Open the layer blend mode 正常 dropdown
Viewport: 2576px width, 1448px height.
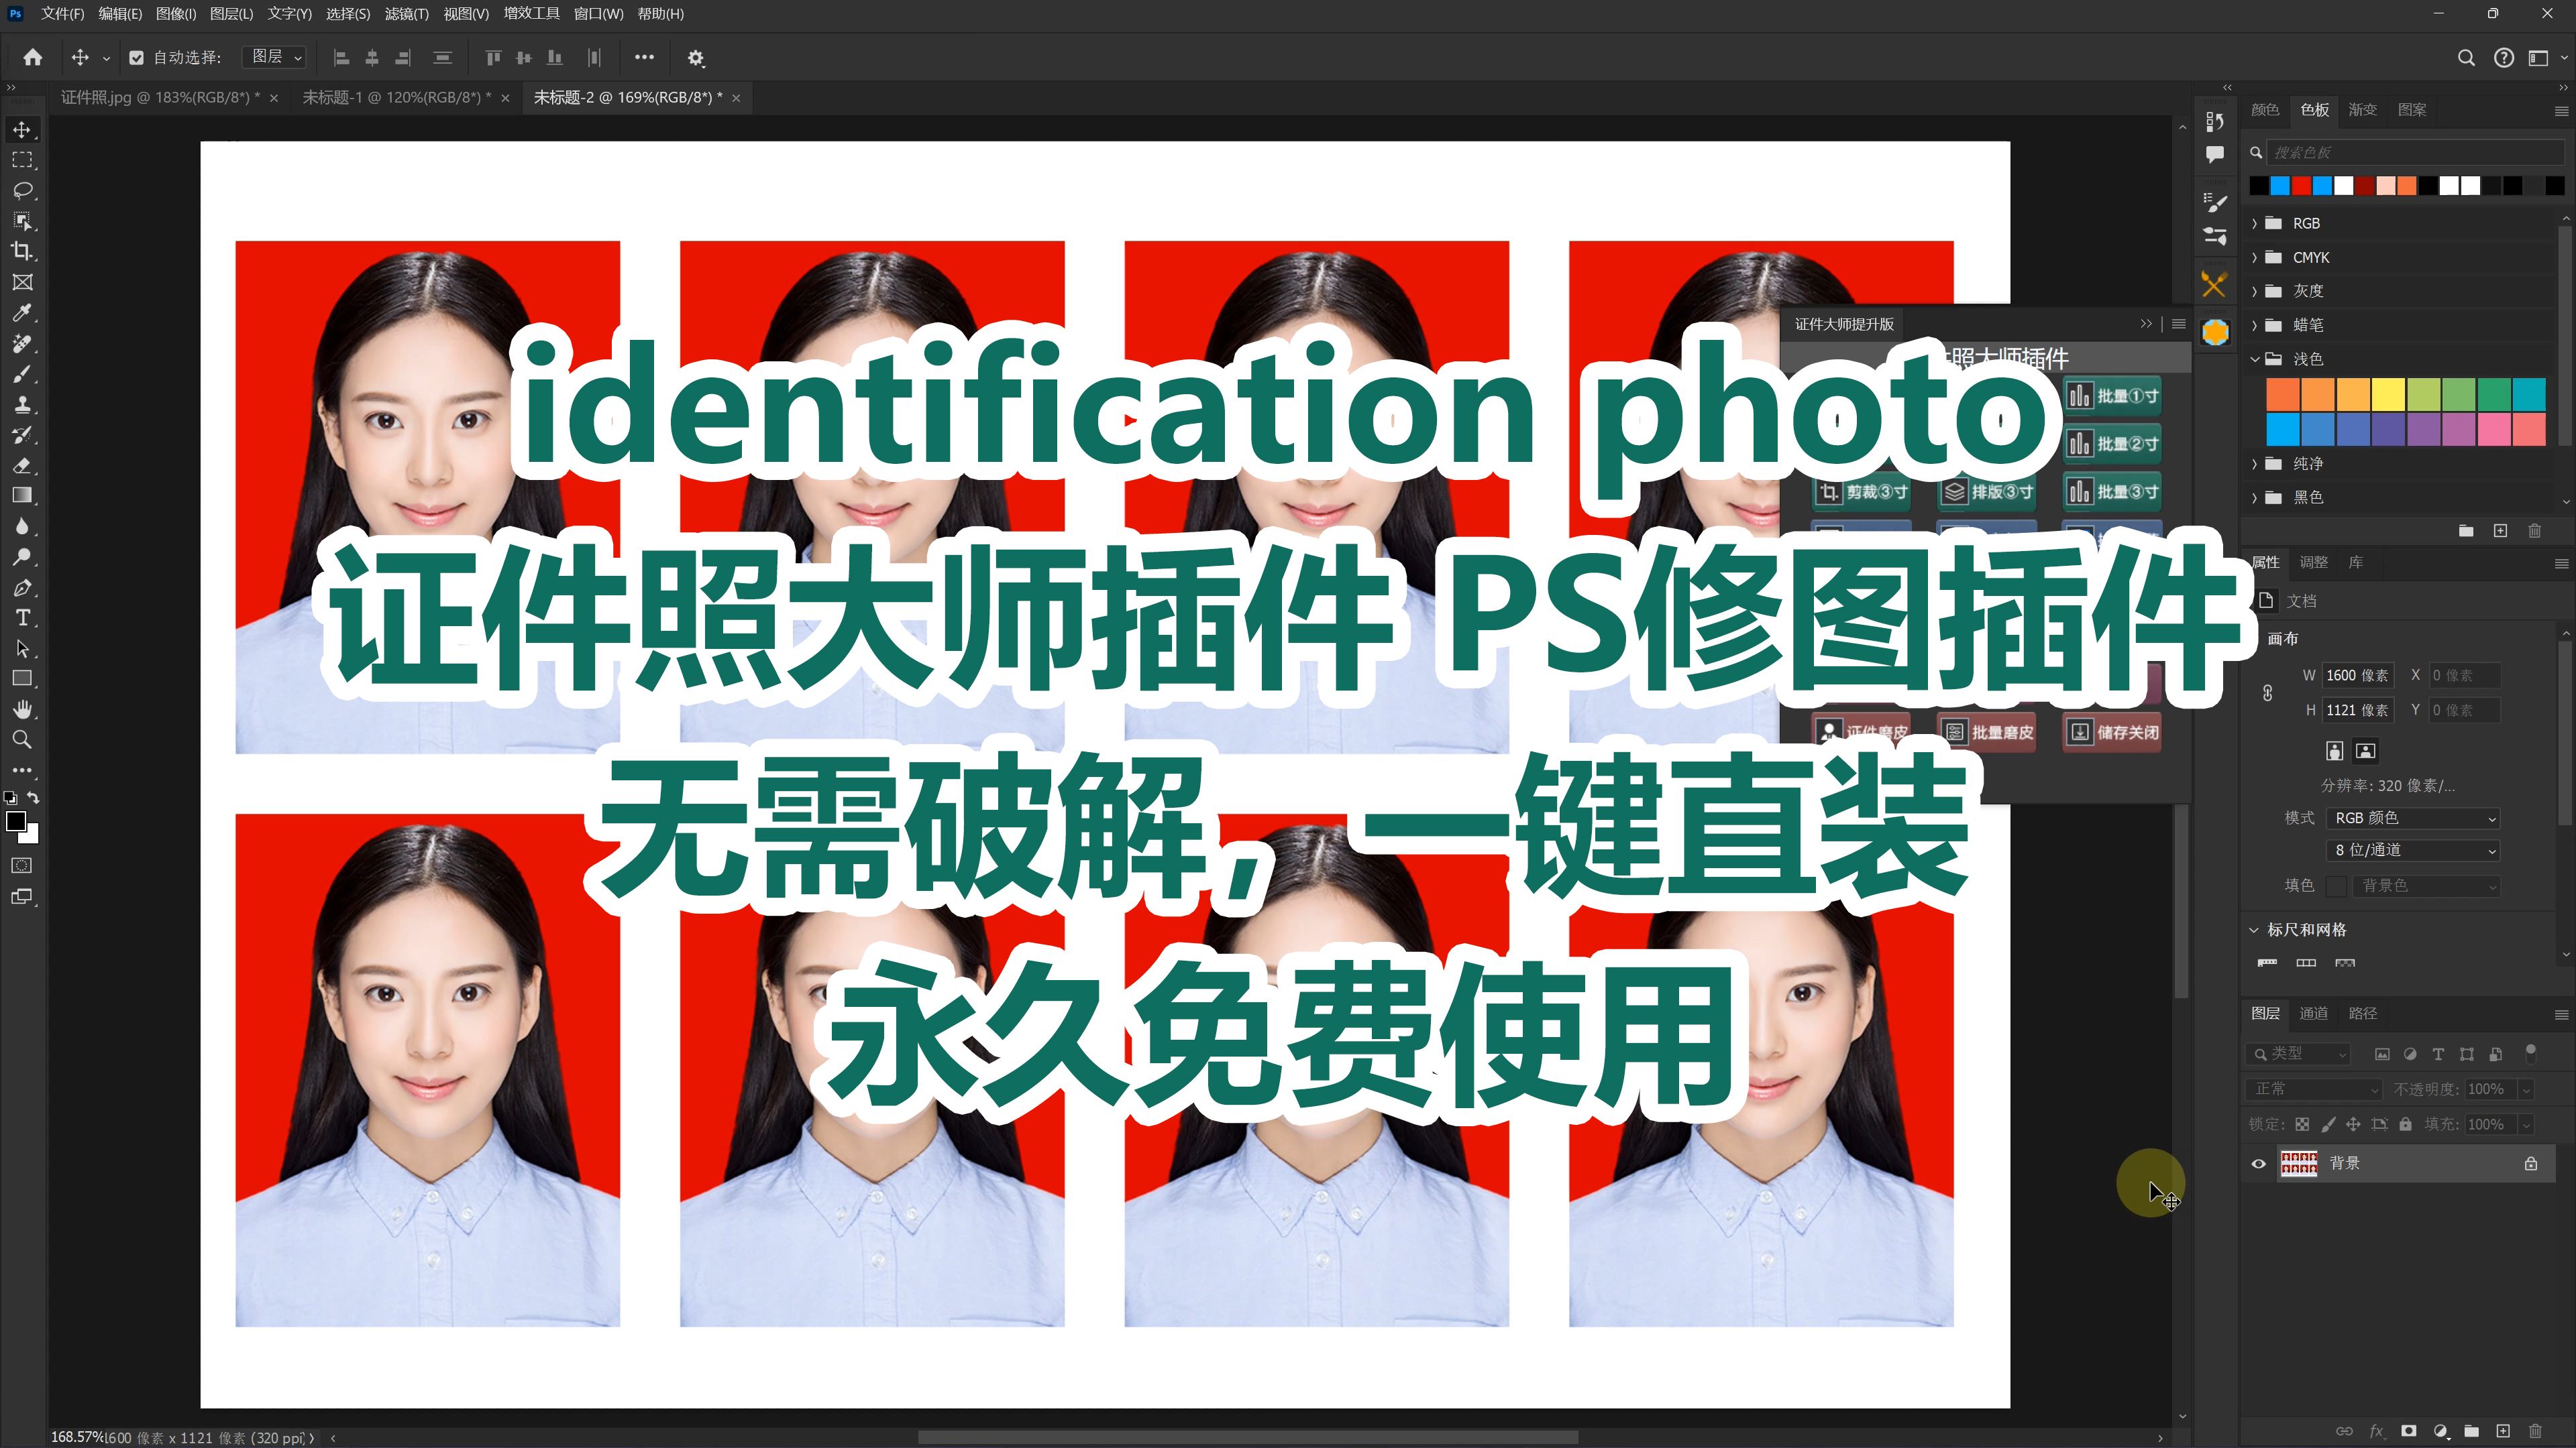2314,1089
